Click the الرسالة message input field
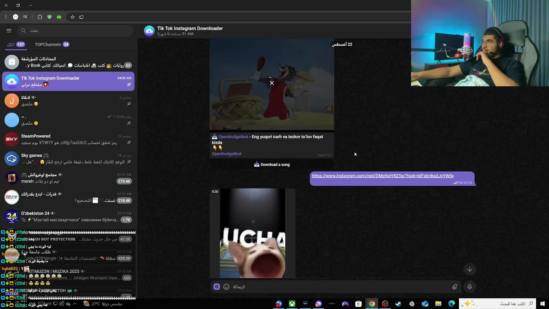Image resolution: width=549 pixels, height=309 pixels. click(x=340, y=287)
